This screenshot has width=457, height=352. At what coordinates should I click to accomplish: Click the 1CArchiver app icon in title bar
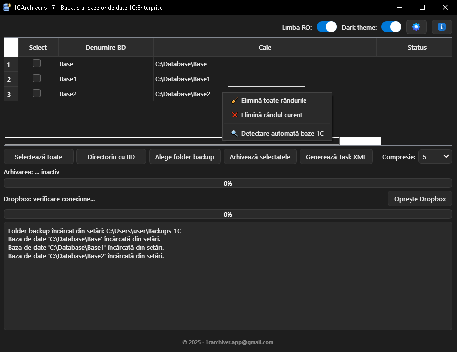[6, 7]
